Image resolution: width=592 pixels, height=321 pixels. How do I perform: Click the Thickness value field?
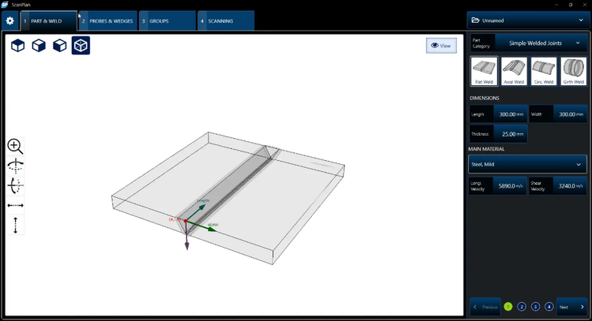pos(509,134)
